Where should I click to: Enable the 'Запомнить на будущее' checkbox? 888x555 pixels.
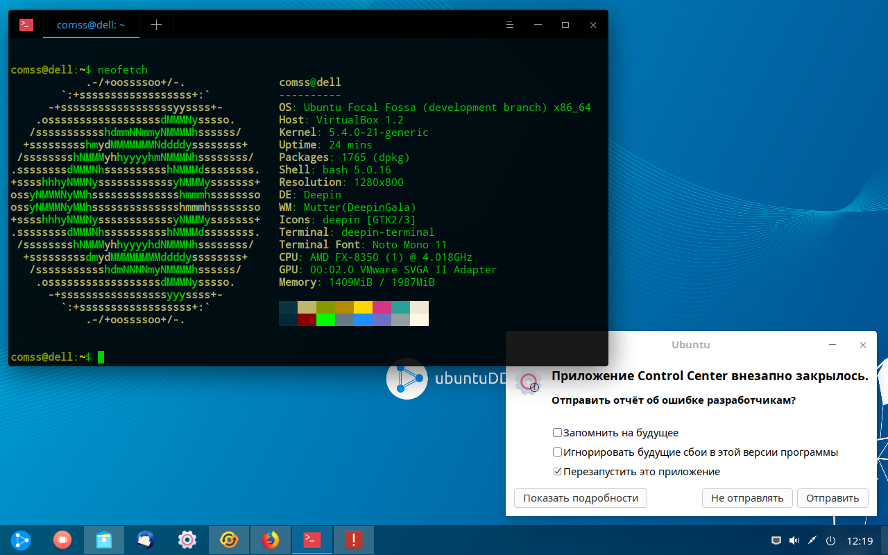(557, 433)
